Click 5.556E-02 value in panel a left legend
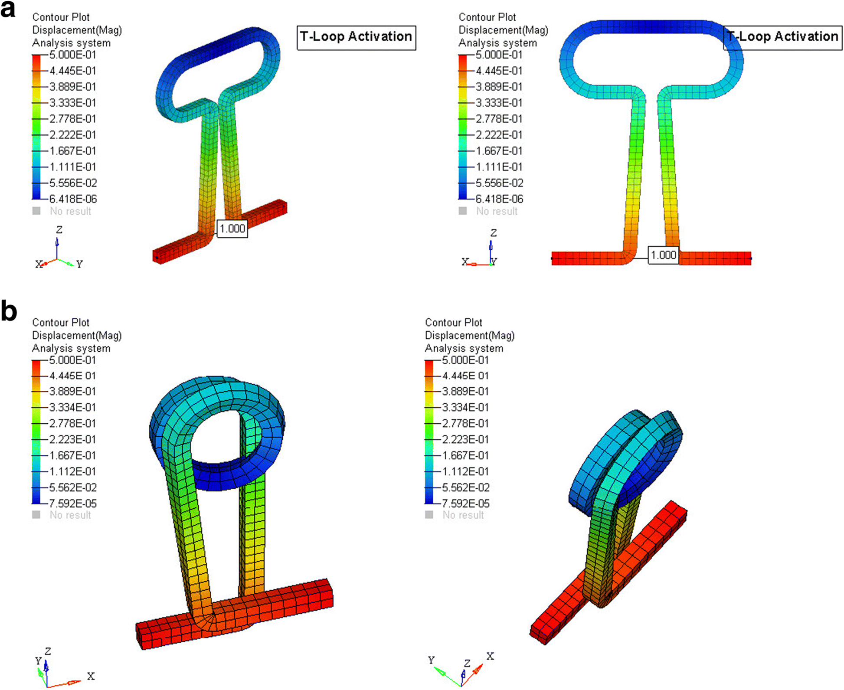 point(73,183)
